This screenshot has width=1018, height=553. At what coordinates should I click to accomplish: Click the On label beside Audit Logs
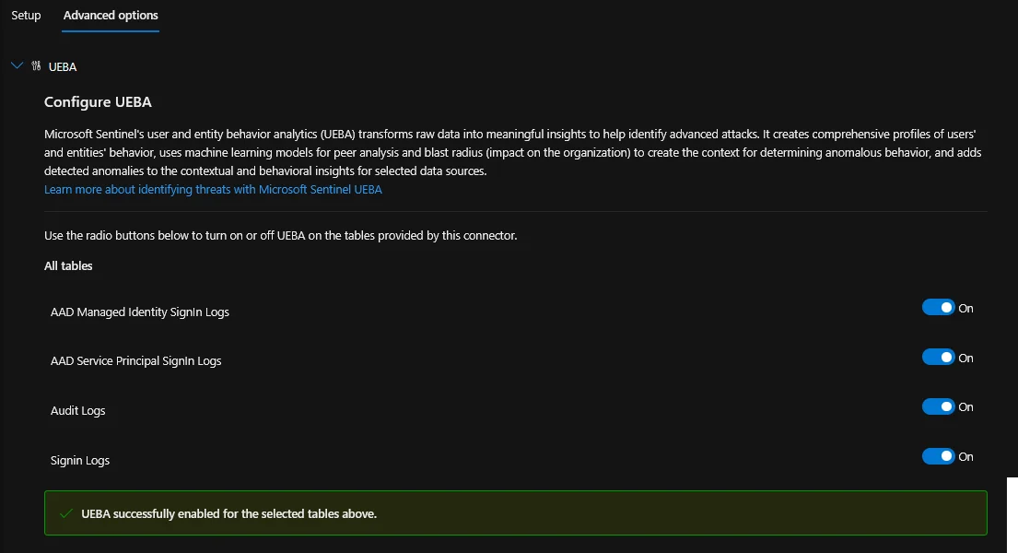[x=965, y=407]
